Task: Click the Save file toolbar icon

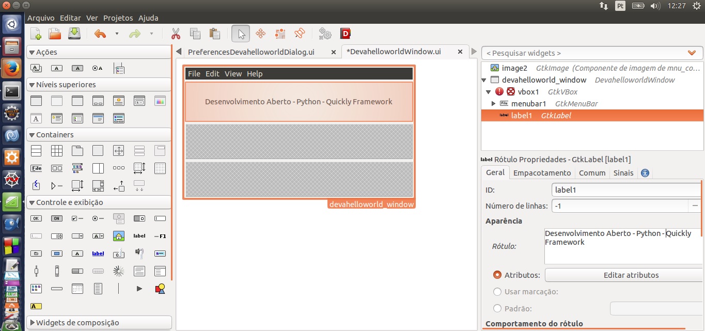Action: pyautogui.click(x=74, y=34)
